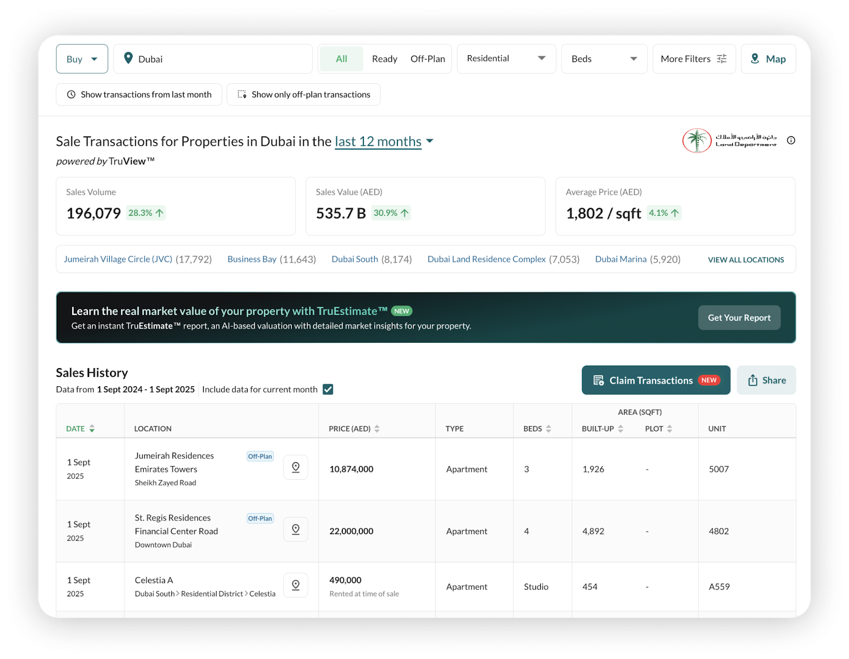Click the map pin icon beside Jumeirah Residences
This screenshot has width=849, height=659.
(x=296, y=467)
